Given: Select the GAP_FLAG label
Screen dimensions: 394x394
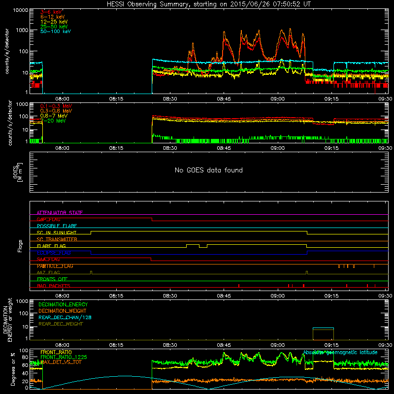Looking at the screenshot, I should pos(49,219).
